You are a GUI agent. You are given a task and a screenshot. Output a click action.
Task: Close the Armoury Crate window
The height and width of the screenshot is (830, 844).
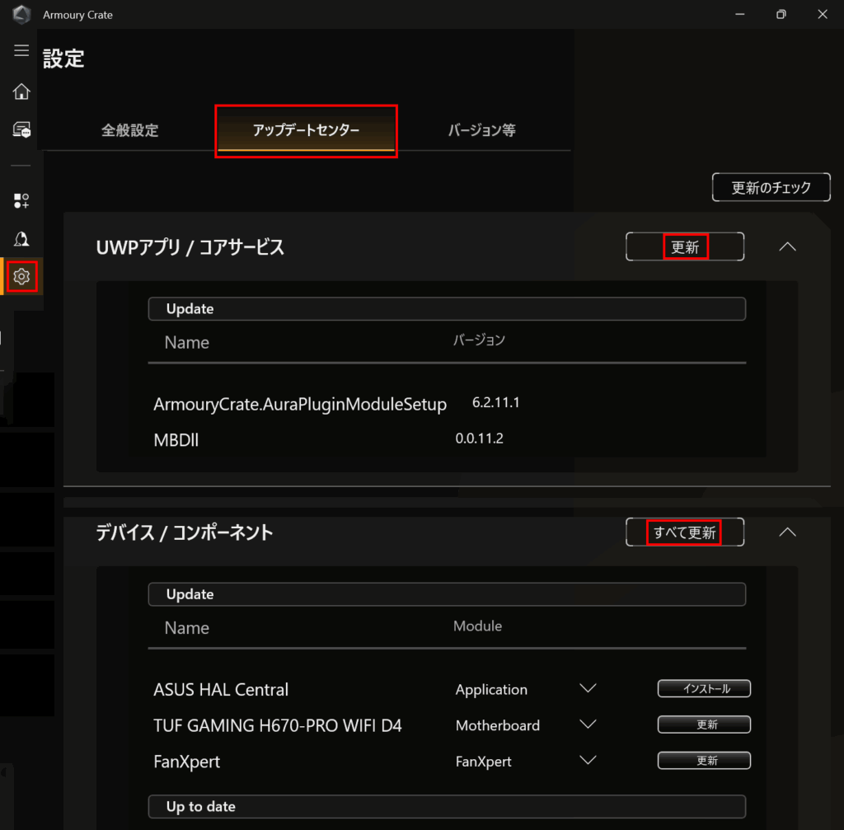pos(823,15)
